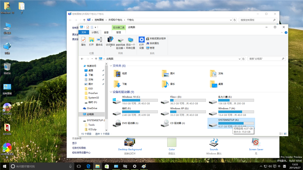Viewport: 303px width, 170px height.
Task: Click the Color swatch in Personalization window
Action: tap(172, 142)
